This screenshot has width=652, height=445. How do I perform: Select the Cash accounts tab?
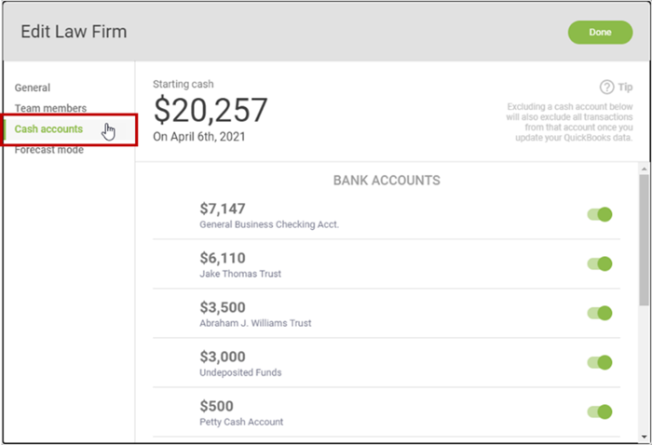click(48, 128)
